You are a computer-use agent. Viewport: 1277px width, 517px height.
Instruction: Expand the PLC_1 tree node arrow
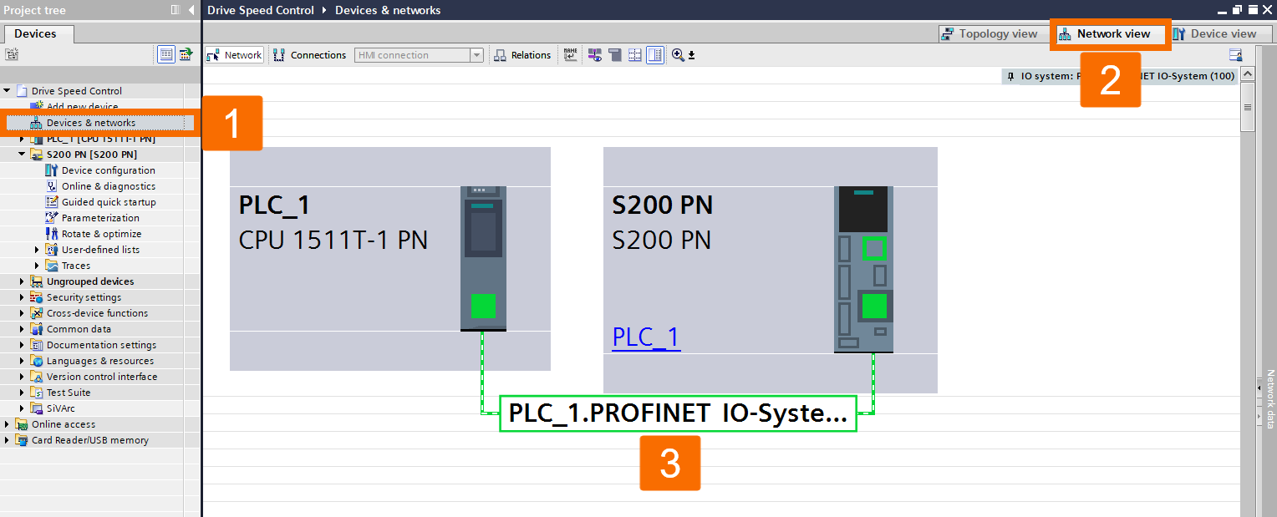click(x=23, y=139)
